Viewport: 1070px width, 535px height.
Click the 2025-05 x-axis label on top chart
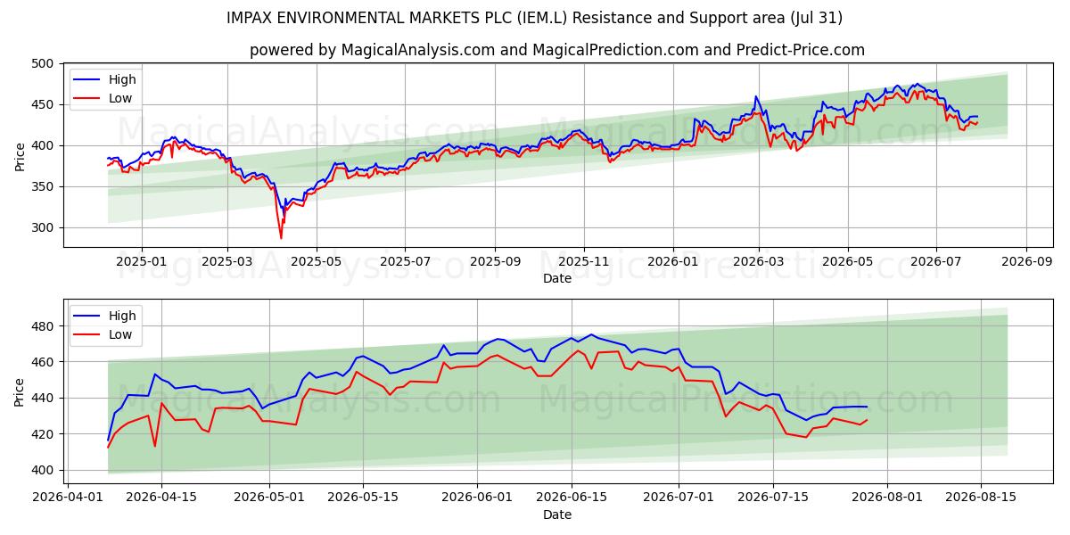coord(317,262)
